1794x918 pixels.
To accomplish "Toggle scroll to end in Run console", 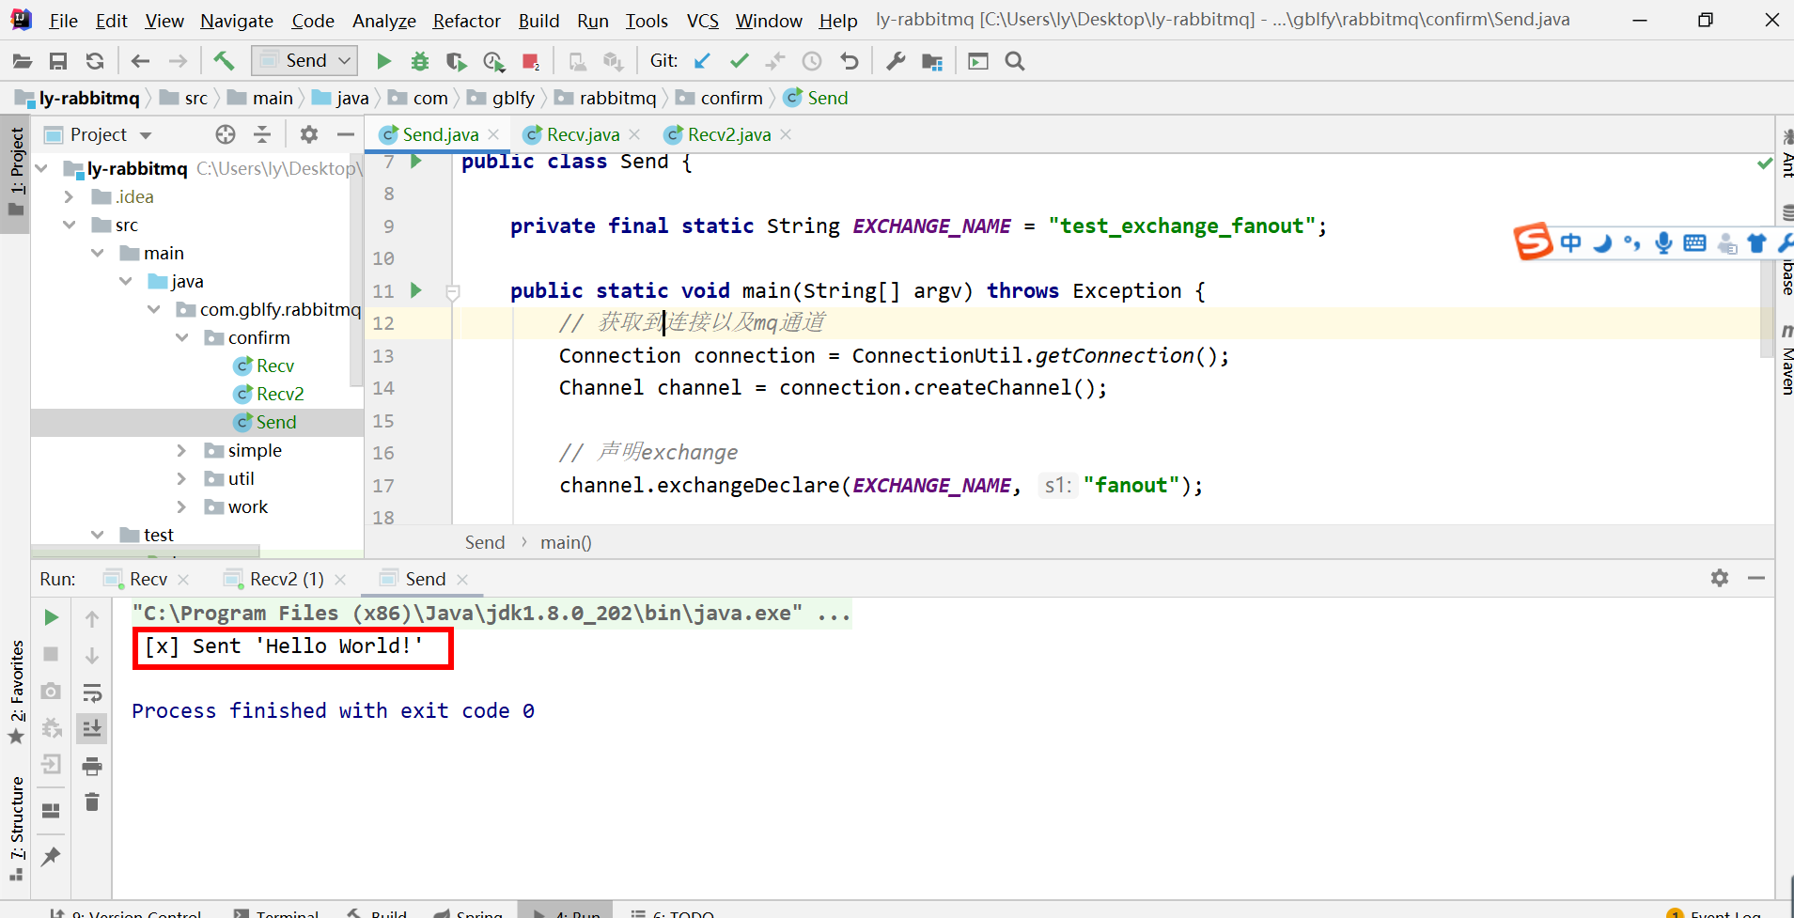I will point(92,728).
